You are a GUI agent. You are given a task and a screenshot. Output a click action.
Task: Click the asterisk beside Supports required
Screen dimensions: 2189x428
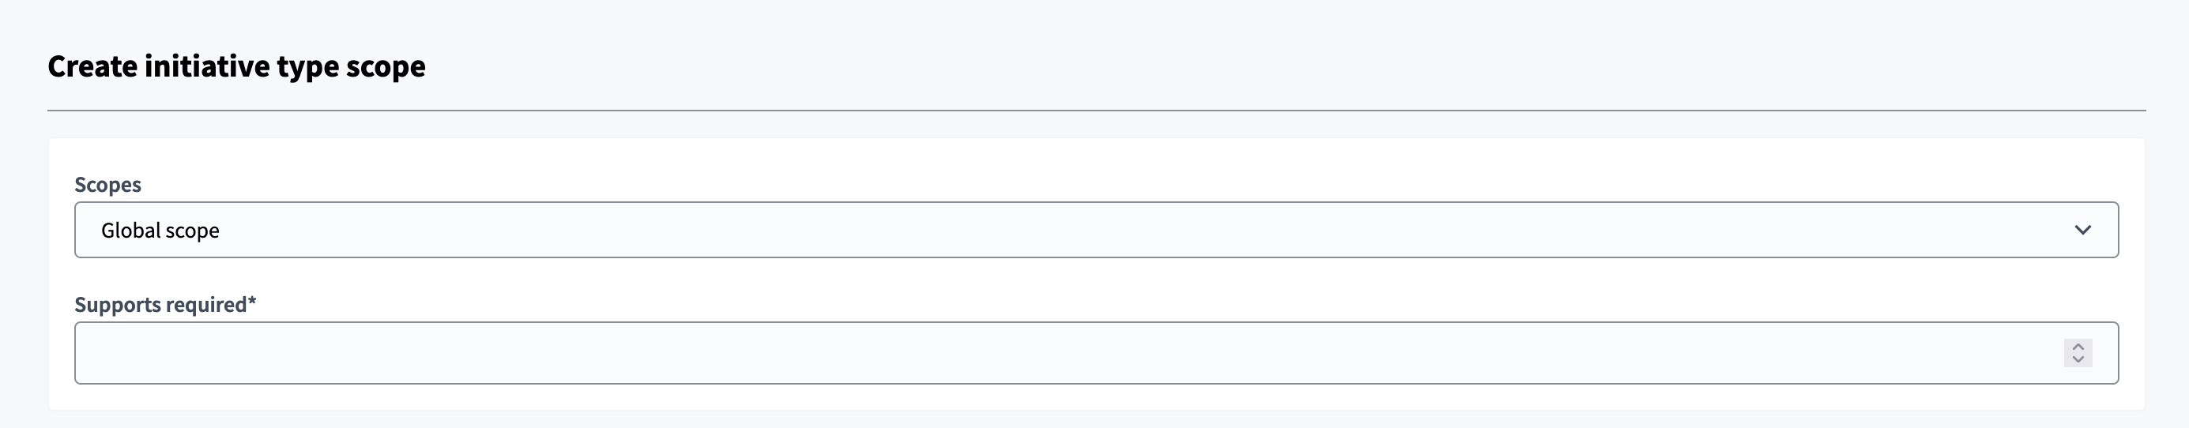(251, 302)
